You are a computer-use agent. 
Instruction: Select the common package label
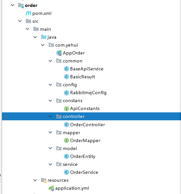point(72,61)
